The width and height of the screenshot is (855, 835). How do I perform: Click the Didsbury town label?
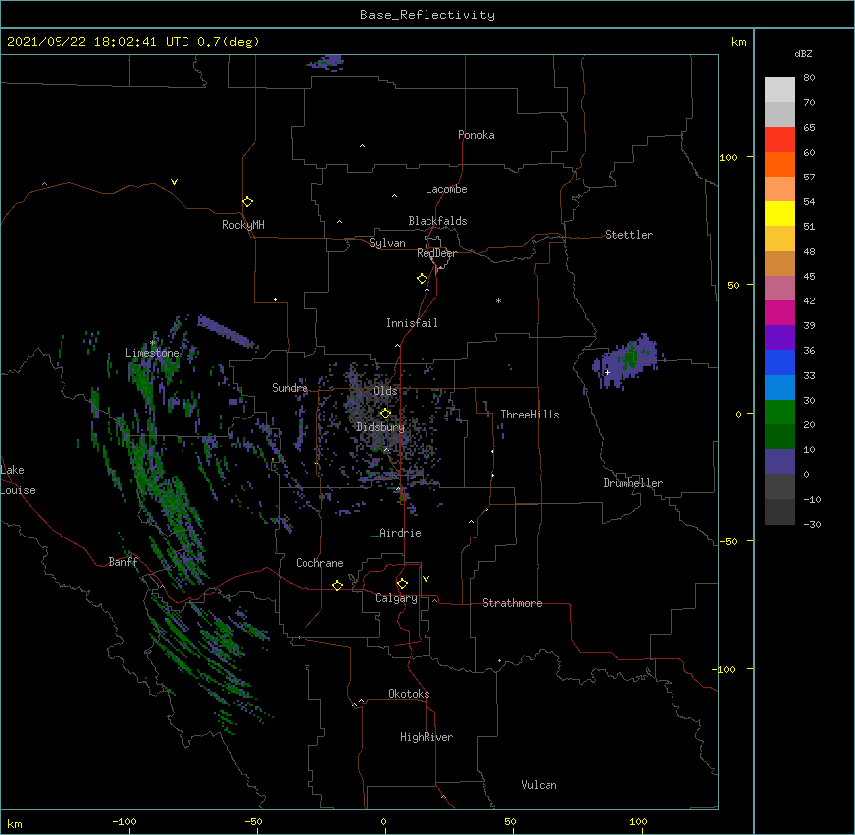pyautogui.click(x=380, y=427)
